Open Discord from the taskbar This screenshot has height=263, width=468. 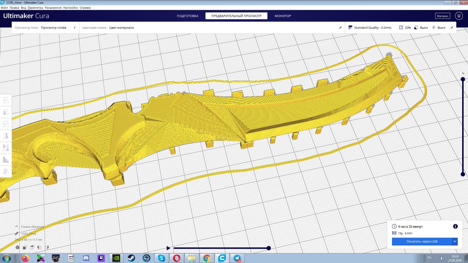coord(86,258)
